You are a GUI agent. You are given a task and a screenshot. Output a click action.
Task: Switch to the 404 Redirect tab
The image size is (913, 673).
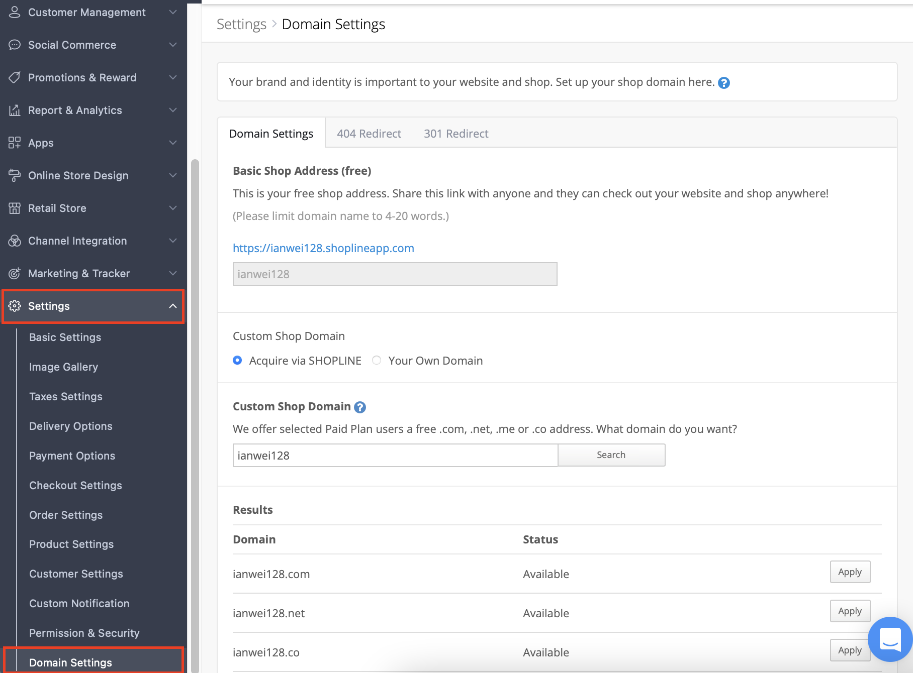tap(369, 134)
